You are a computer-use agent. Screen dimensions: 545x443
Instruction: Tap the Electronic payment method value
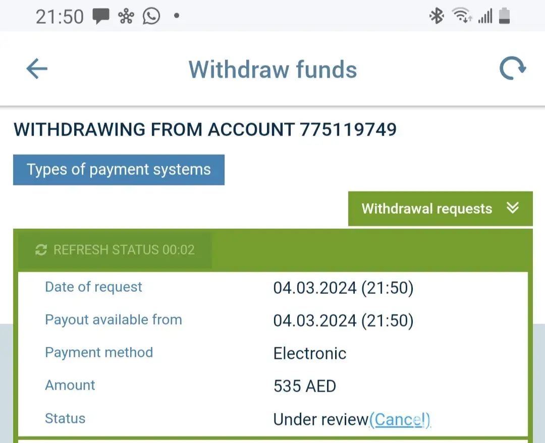tap(309, 353)
